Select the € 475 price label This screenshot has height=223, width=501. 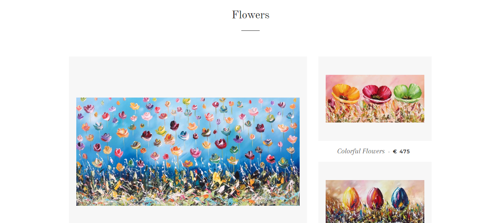point(401,151)
